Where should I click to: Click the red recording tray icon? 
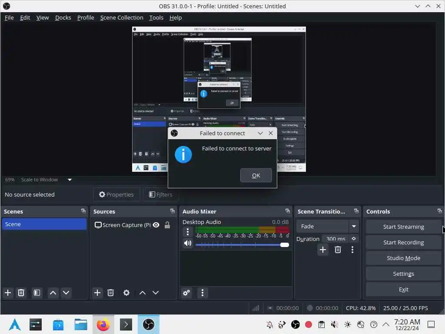pos(309,324)
